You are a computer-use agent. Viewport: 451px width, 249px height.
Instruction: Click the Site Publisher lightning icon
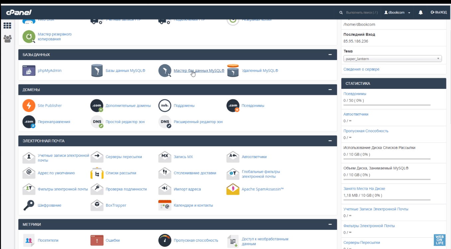coord(29,106)
